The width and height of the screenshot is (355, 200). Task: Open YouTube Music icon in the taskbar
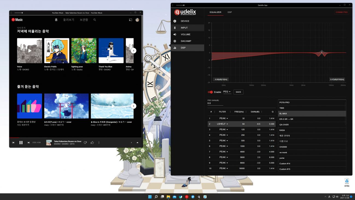(x=187, y=196)
